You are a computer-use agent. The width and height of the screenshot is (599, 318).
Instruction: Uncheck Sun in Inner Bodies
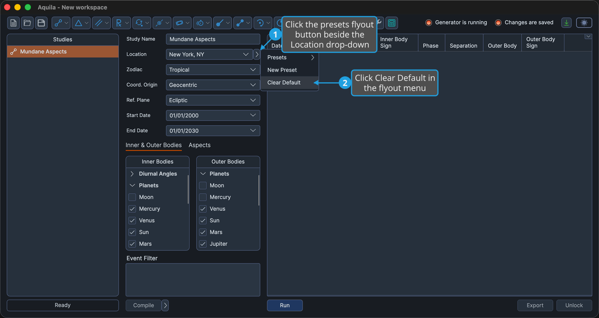coord(132,232)
